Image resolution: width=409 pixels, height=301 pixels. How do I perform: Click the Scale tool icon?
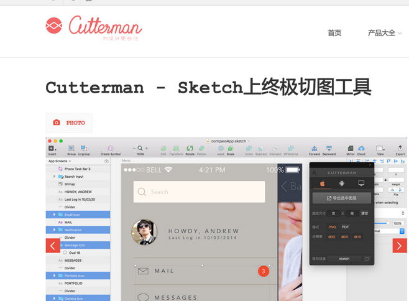(231, 148)
